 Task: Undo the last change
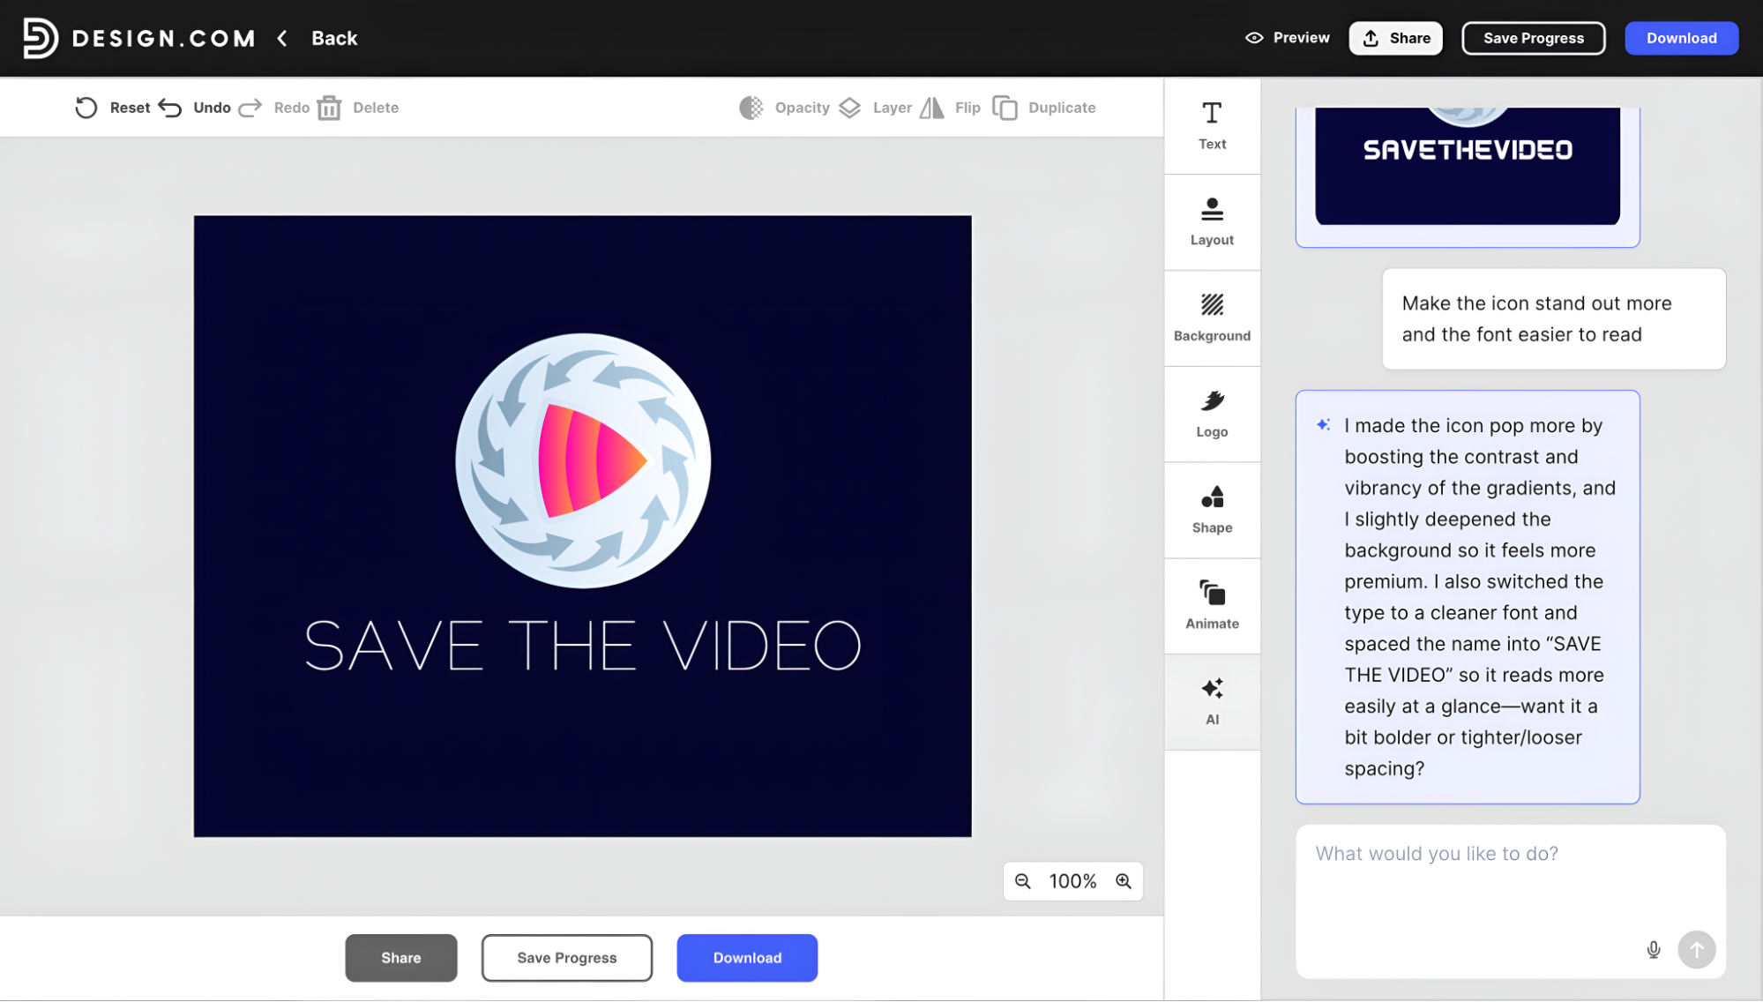195,108
